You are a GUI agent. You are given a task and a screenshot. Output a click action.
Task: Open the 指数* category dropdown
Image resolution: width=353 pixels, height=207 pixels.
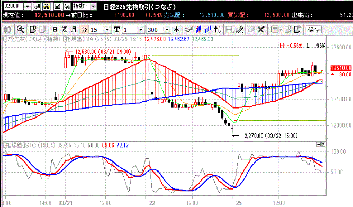(x=93, y=6)
